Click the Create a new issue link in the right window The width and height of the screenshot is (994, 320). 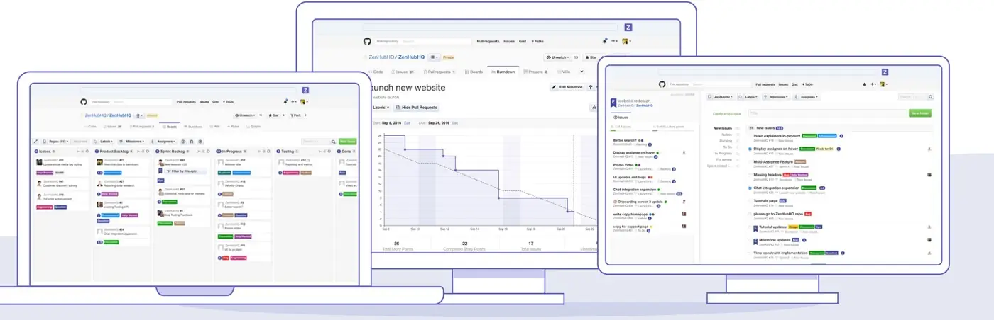tap(727, 113)
